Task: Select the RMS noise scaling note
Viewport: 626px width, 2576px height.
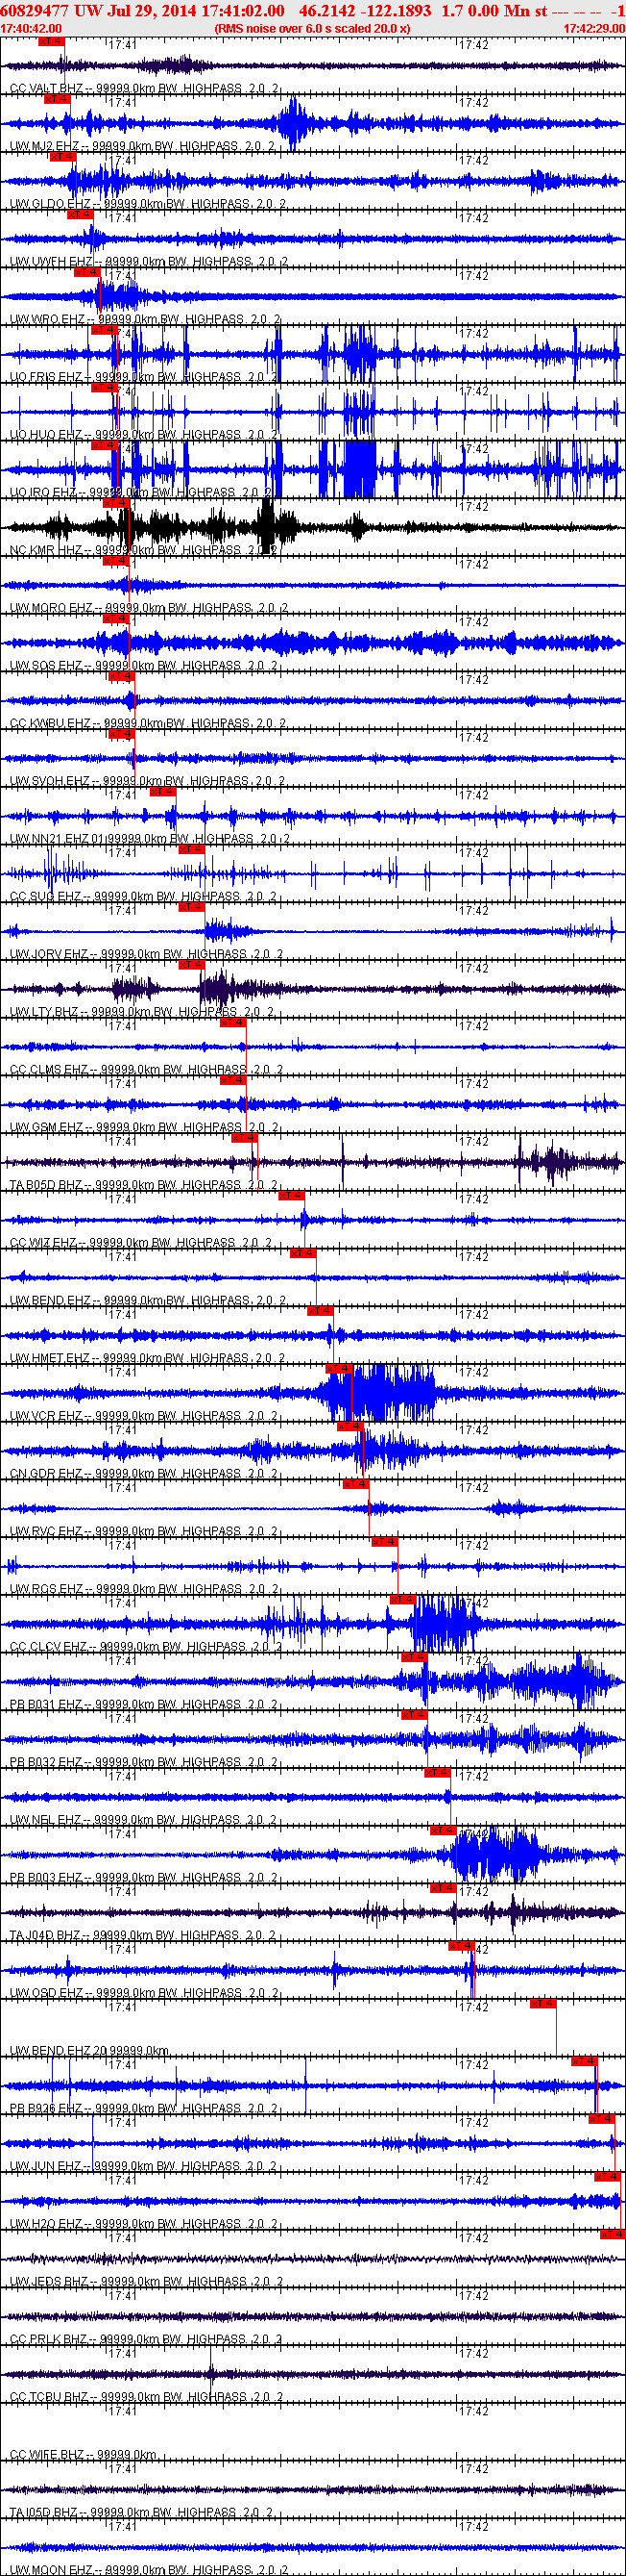Action: [x=311, y=29]
